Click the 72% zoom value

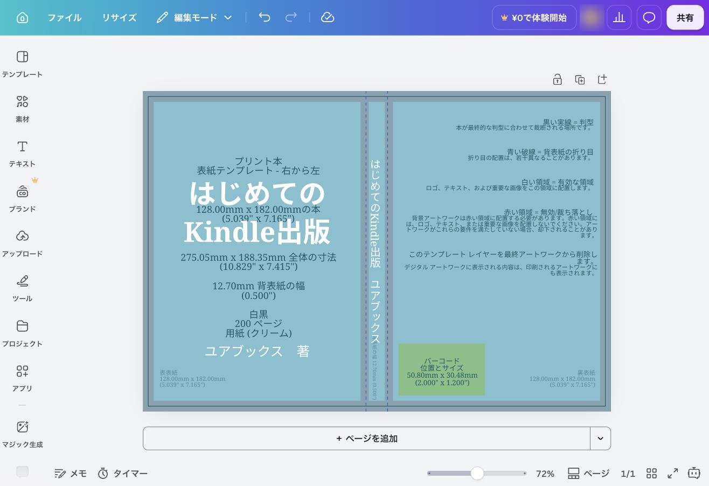(x=545, y=474)
